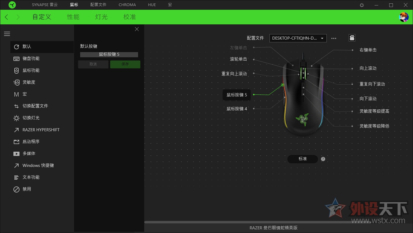Click the 鼠标按键 5 field under 默认按键
Viewport: 413px width, 233px height.
click(109, 55)
